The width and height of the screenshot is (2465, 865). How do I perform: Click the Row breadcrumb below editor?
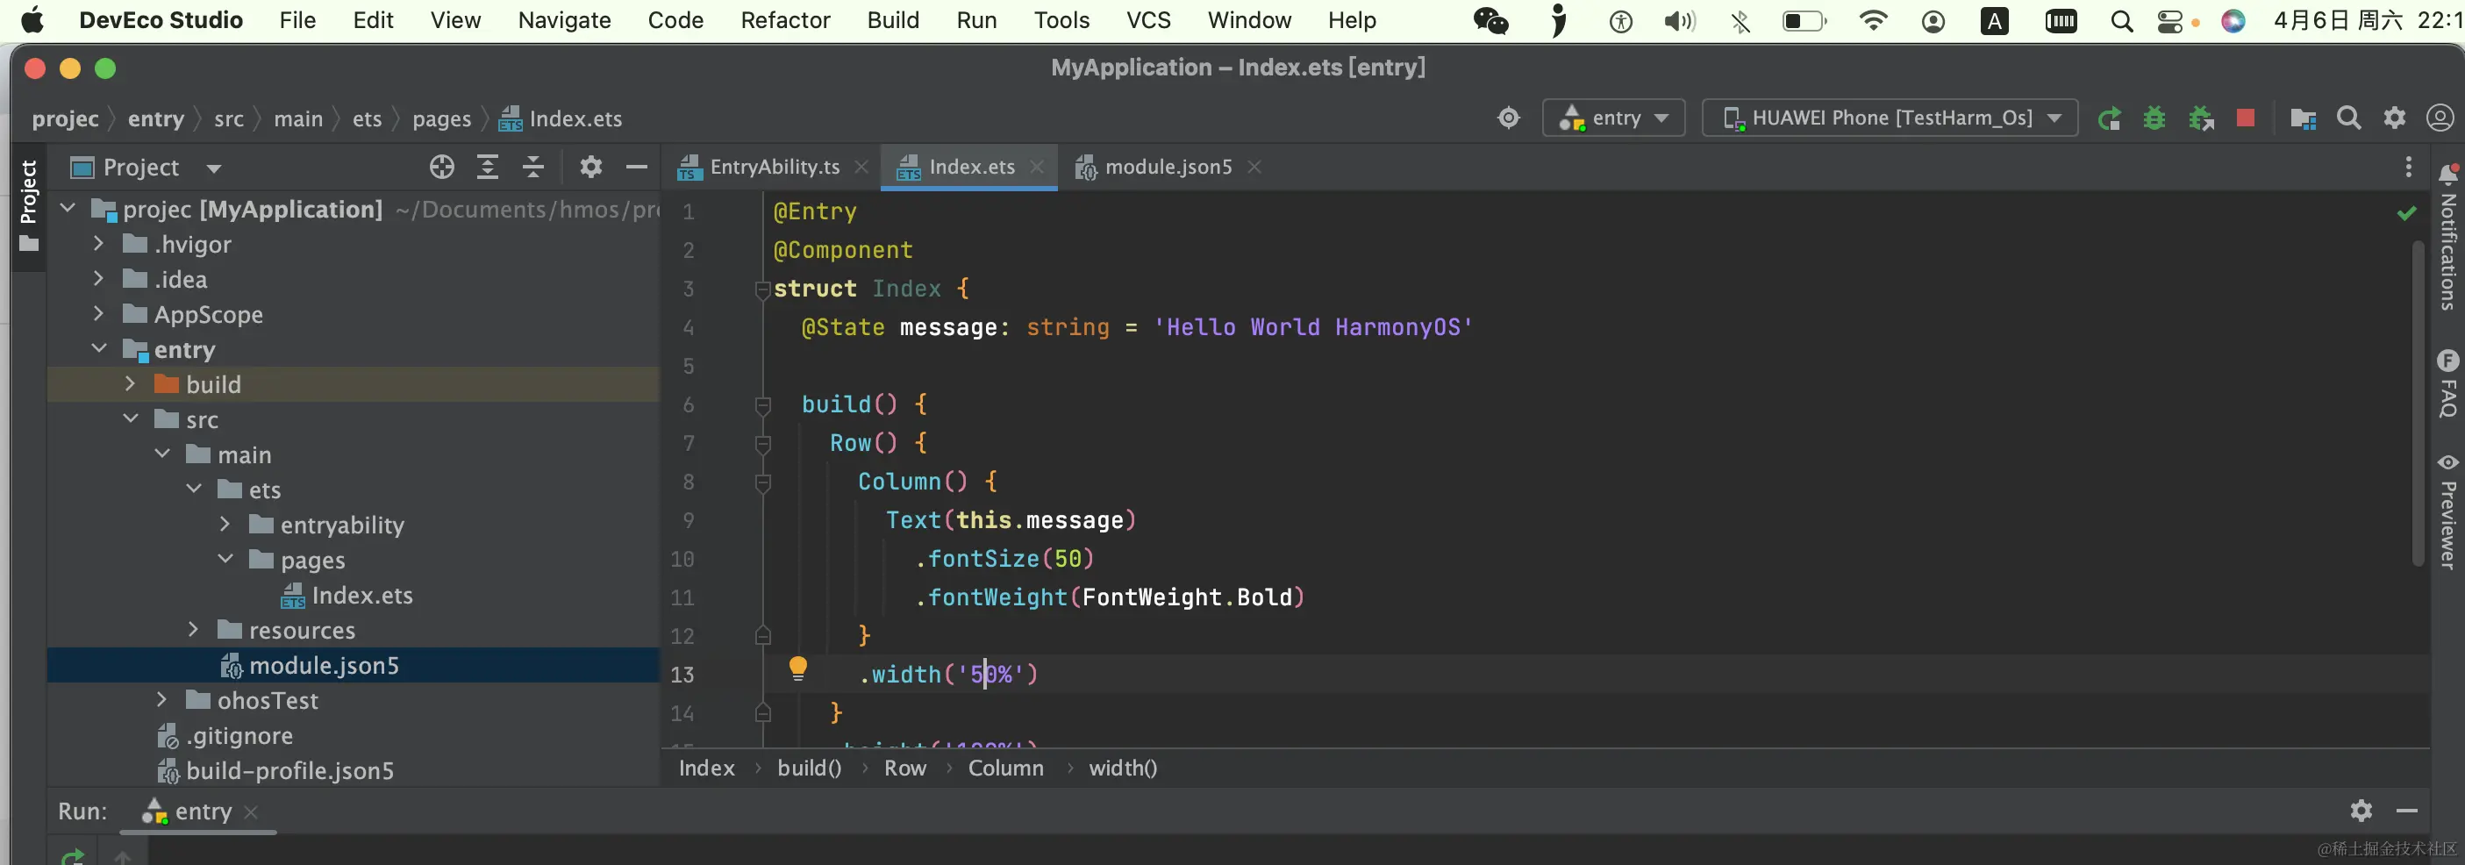[x=904, y=768]
